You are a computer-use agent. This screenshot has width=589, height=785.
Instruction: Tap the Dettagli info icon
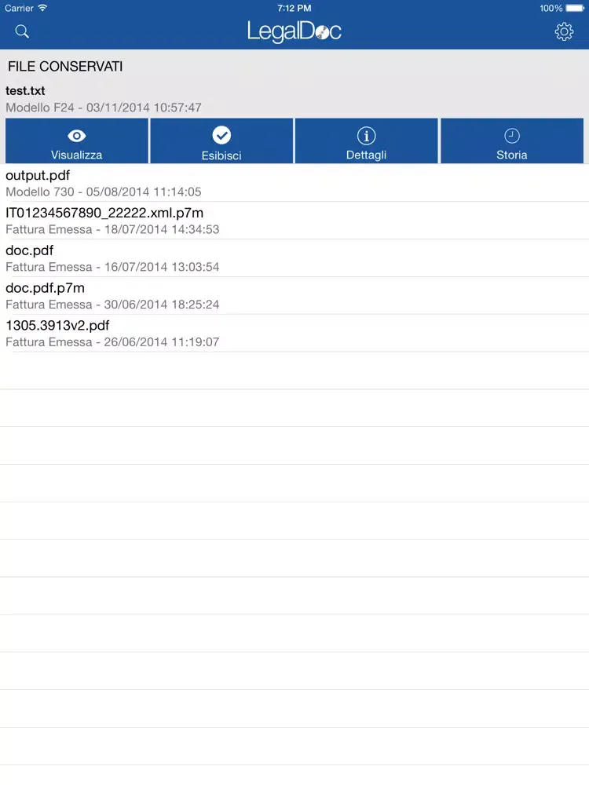(366, 136)
